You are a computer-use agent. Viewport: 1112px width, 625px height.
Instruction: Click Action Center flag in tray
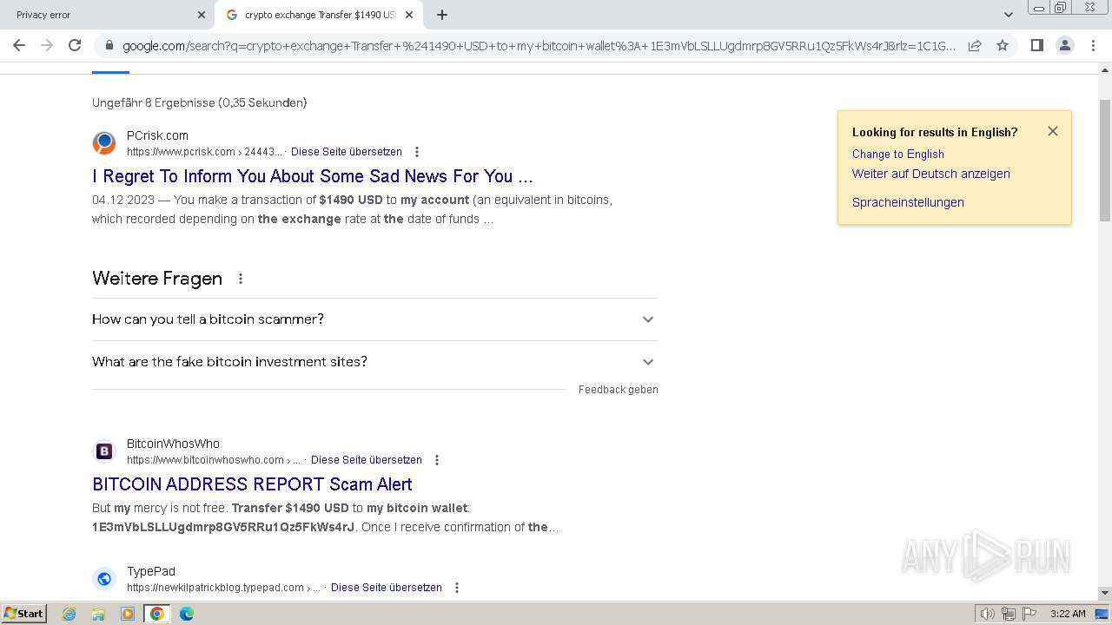(x=1029, y=614)
